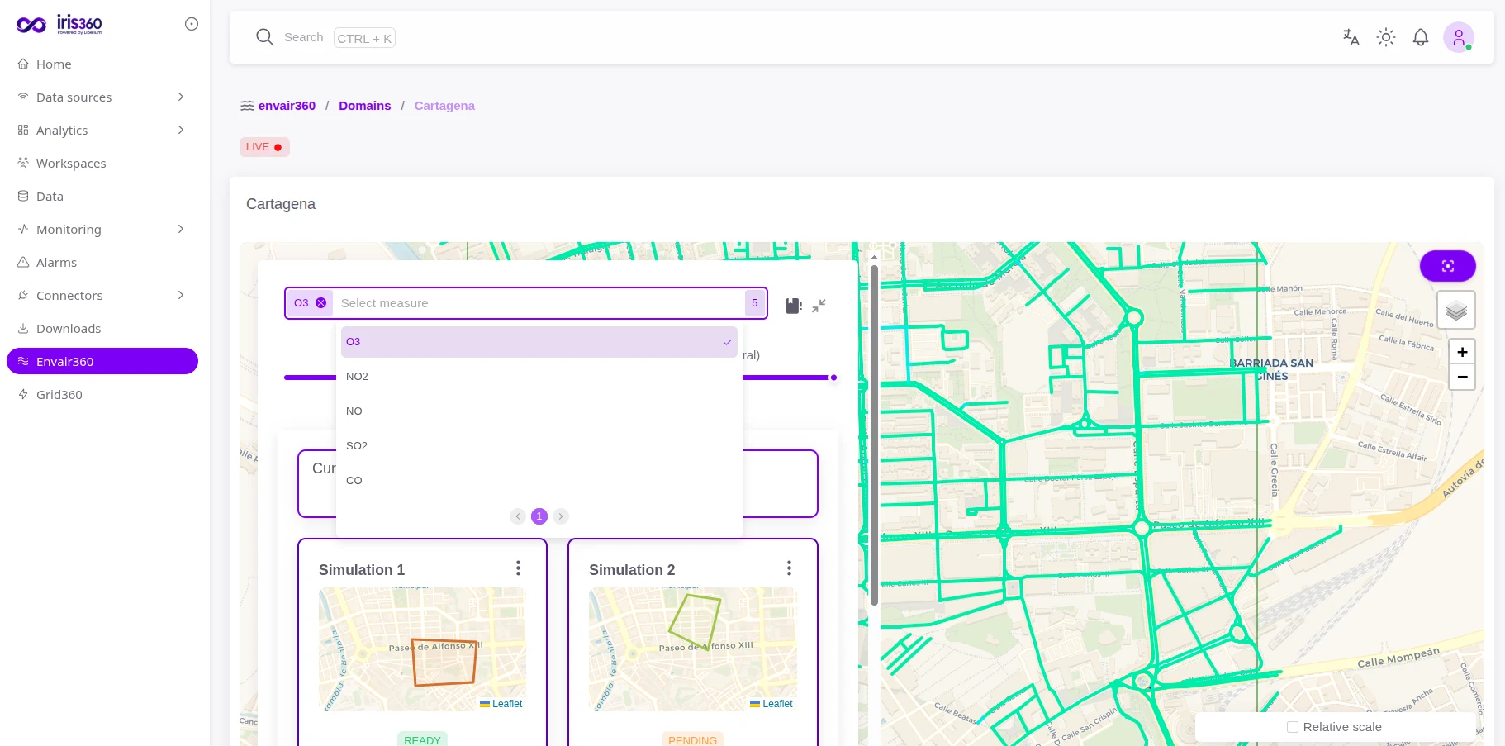Open the language translate icon
The height and width of the screenshot is (746, 1505).
click(x=1351, y=37)
